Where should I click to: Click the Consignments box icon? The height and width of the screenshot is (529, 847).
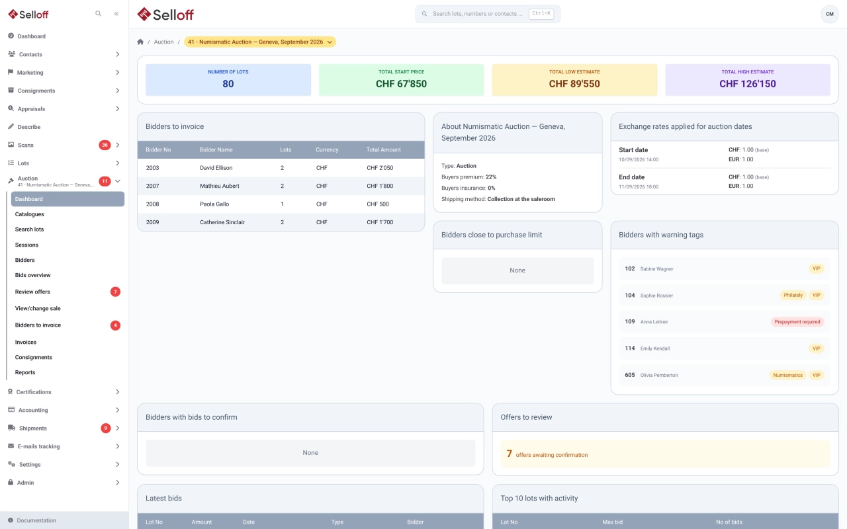pyautogui.click(x=11, y=91)
